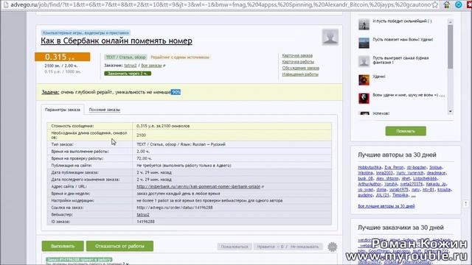Viewport: 472px width, 265px height.
Task: Click the blue circular extension icon
Action: 458,4
